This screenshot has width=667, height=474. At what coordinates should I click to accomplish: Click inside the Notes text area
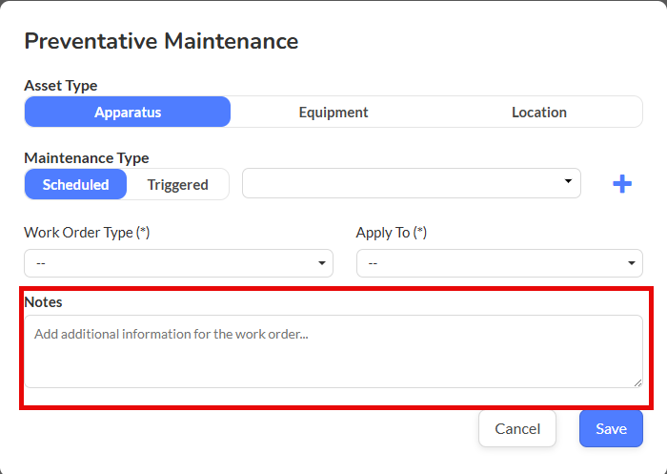point(333,351)
